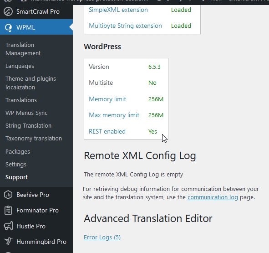Click the SimpleXML Loaded status
The width and height of the screenshot is (269, 253).
tap(181, 10)
